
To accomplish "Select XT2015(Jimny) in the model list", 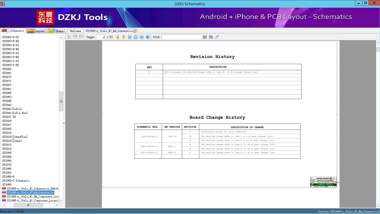I will point(12,141).
